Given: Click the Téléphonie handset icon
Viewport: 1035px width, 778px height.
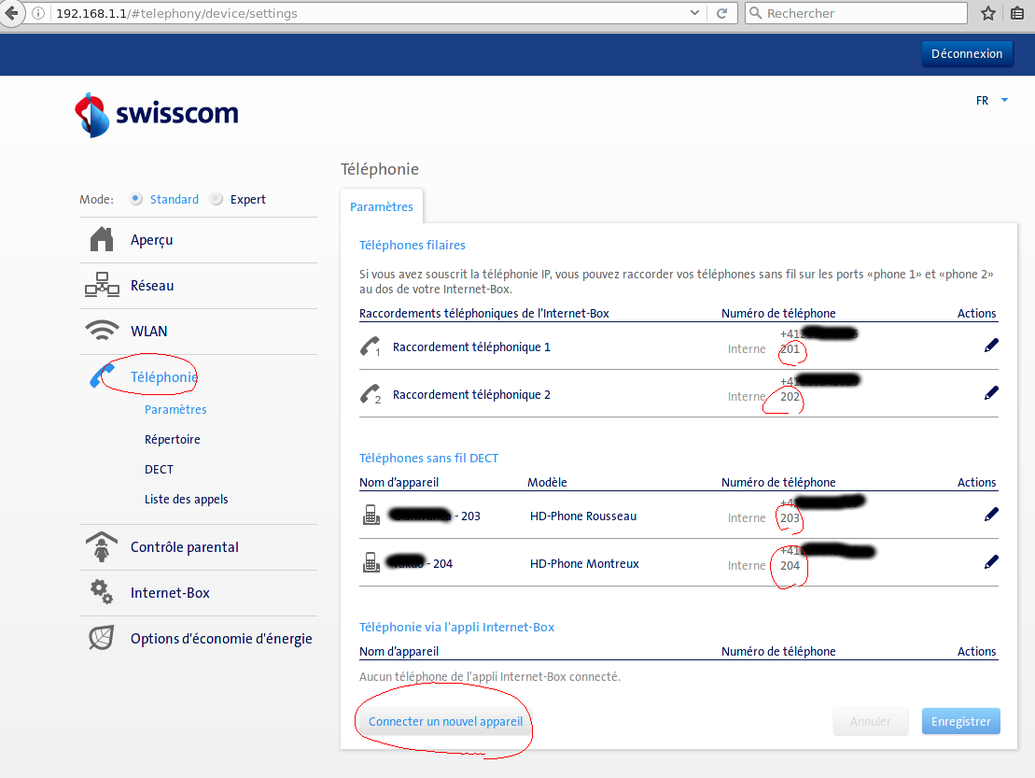Looking at the screenshot, I should coord(101,375).
